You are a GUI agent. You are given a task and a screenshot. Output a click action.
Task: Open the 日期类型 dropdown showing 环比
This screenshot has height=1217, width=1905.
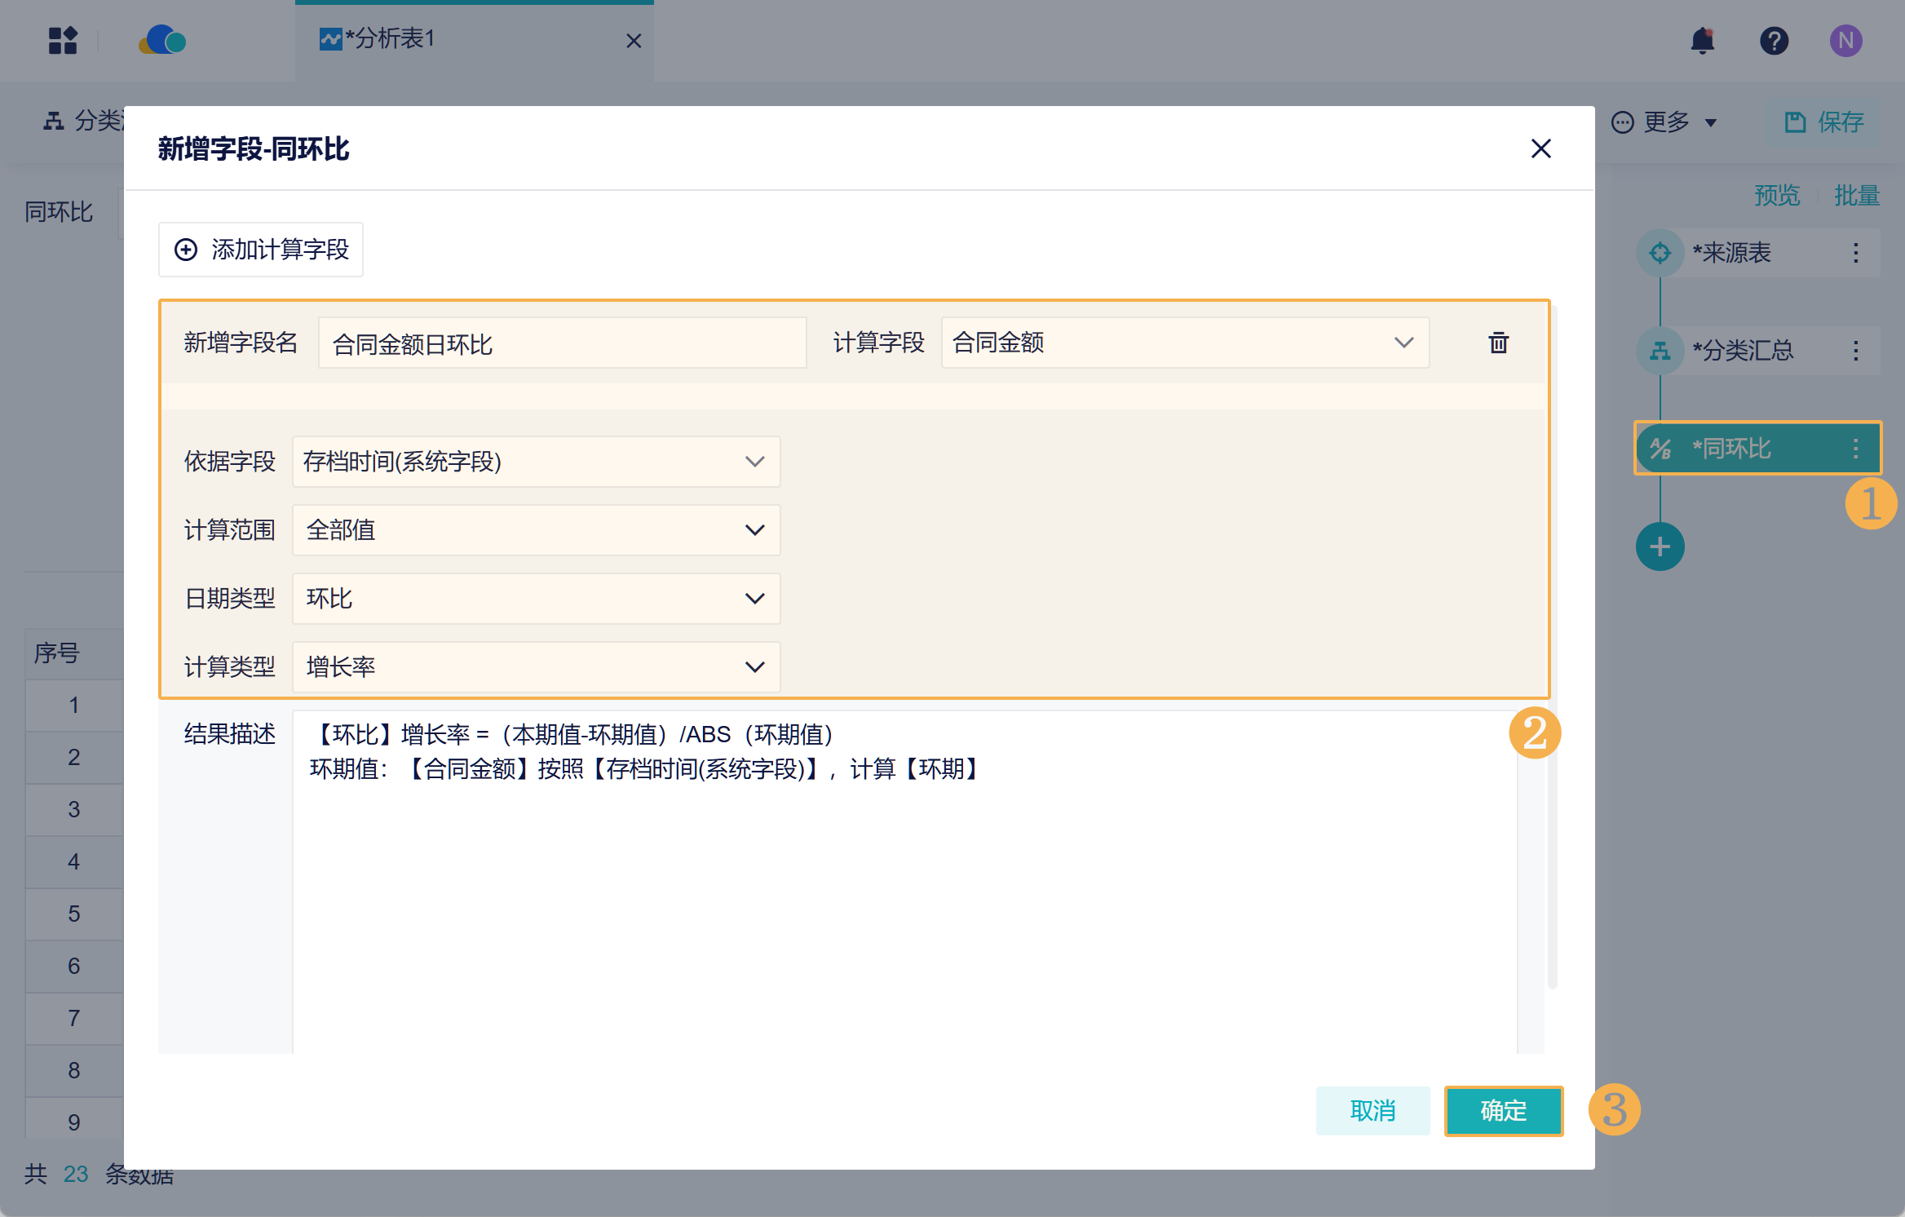coord(536,599)
